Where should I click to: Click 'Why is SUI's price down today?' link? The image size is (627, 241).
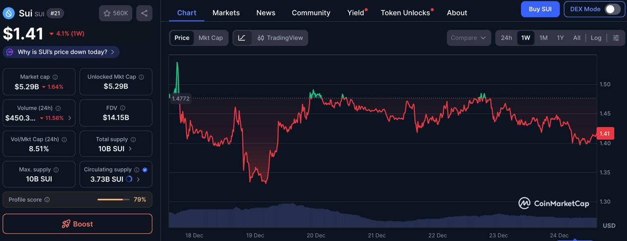click(62, 52)
